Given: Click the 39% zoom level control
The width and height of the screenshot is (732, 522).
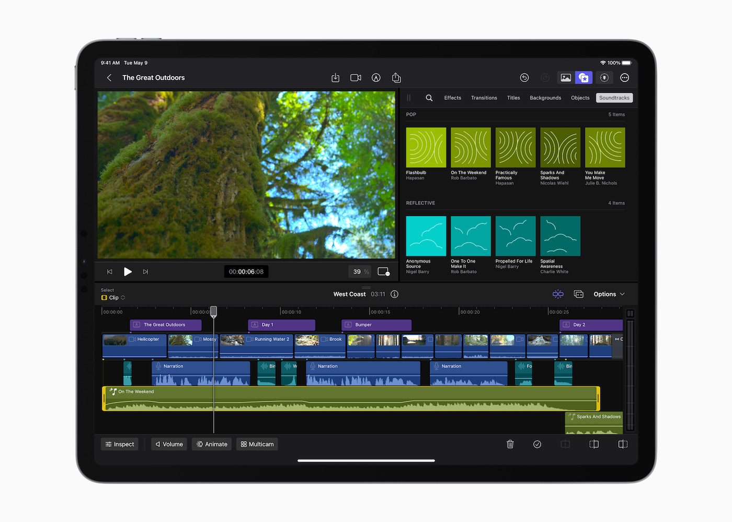Looking at the screenshot, I should 359,271.
